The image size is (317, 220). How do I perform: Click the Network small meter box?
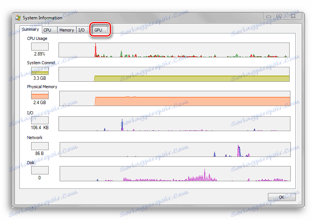click(x=40, y=146)
